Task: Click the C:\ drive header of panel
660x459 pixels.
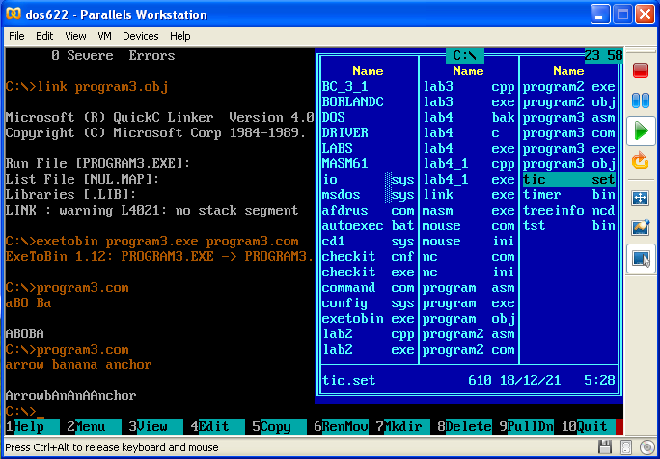Action: [465, 56]
